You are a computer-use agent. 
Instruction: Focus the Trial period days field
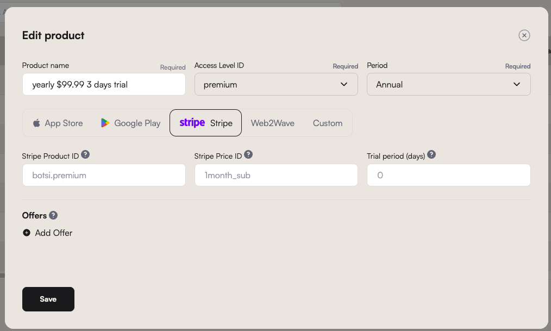click(448, 175)
